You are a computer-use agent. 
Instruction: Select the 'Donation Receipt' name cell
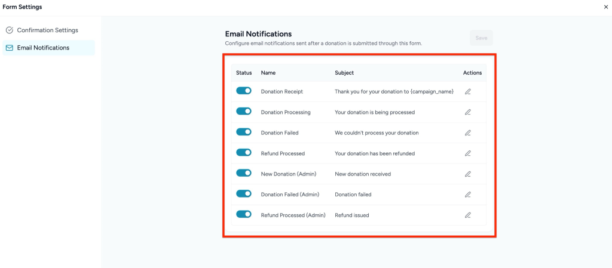[x=282, y=91]
